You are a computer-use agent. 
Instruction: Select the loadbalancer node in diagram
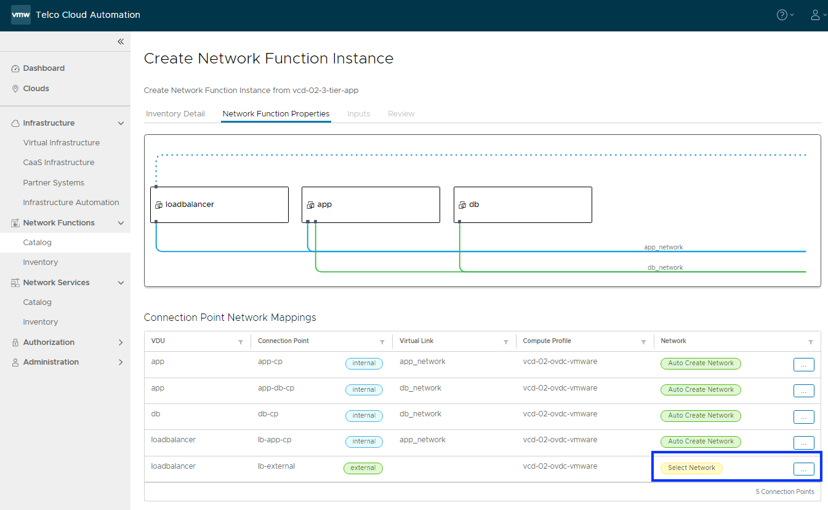219,204
